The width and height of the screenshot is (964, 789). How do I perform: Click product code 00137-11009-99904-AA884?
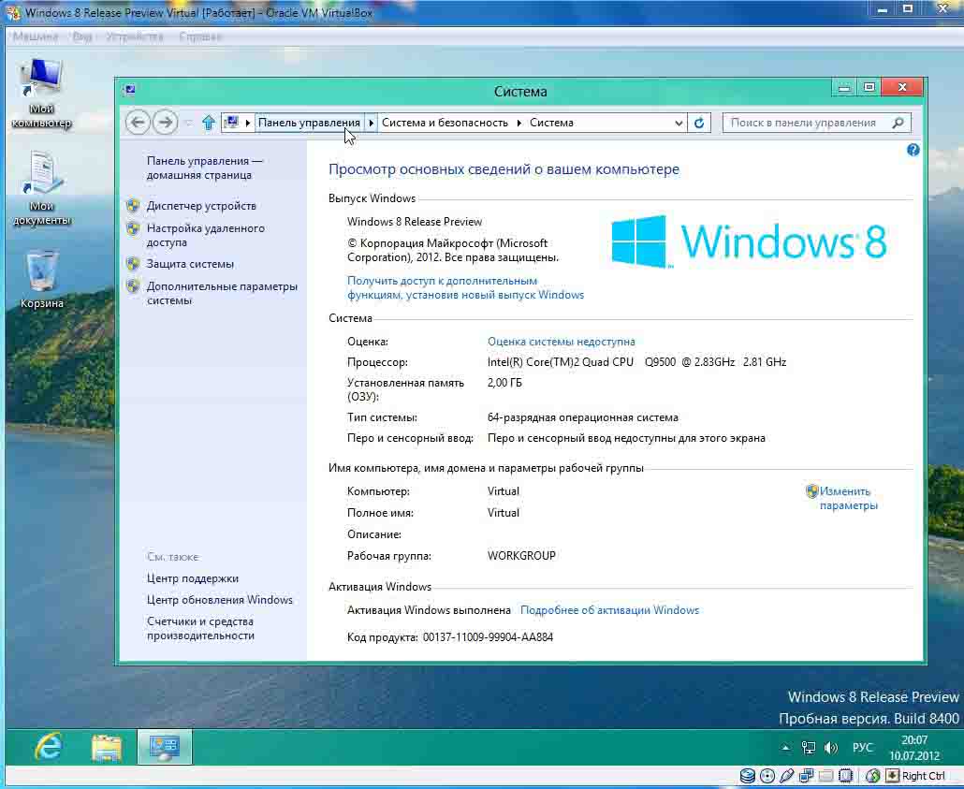pyautogui.click(x=488, y=637)
